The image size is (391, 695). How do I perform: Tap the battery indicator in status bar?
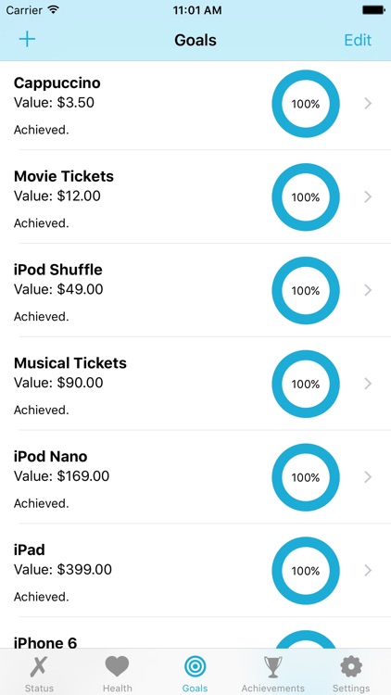[373, 10]
